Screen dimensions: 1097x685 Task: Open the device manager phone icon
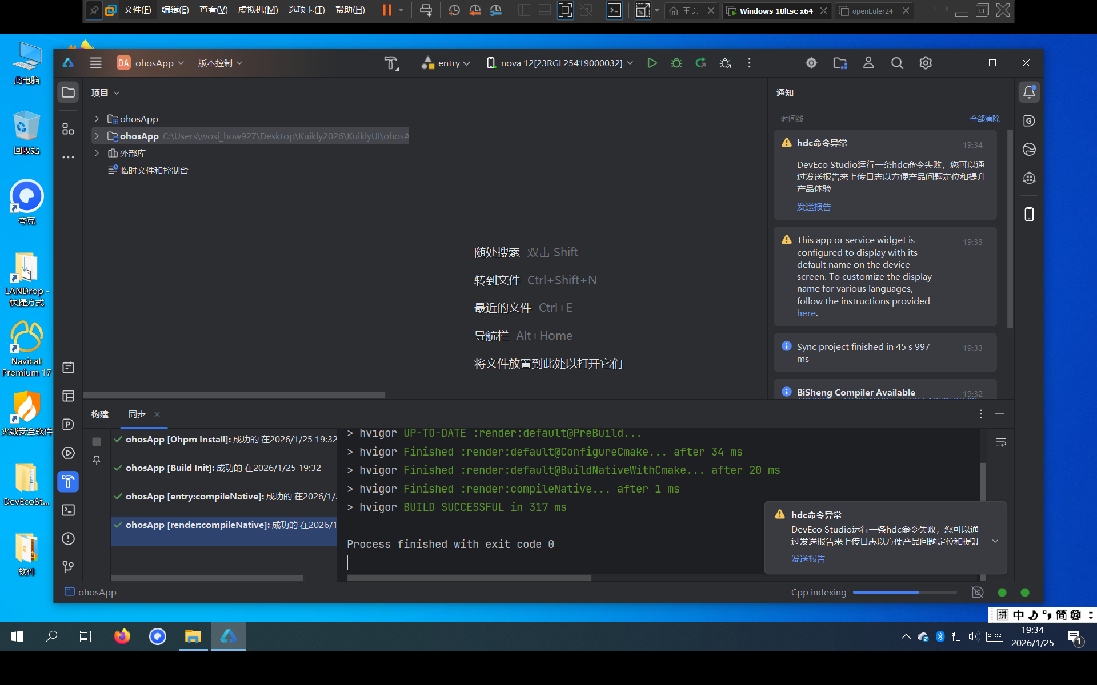[1029, 214]
